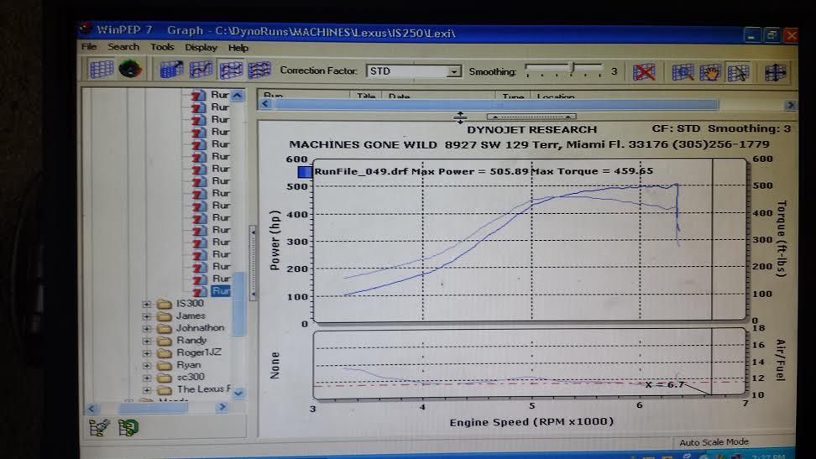Click the red X delete graph icon
Screen dimensions: 816x459
(644, 72)
